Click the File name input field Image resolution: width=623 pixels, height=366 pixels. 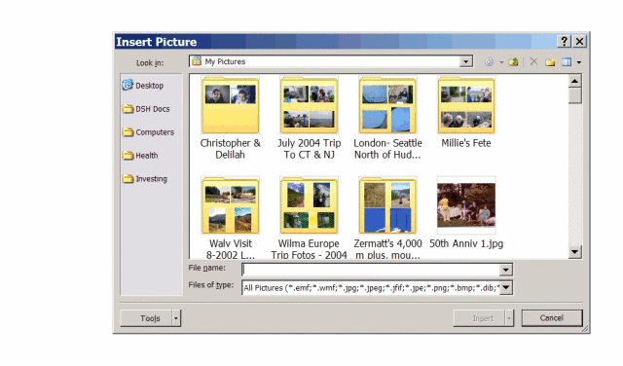click(x=371, y=270)
